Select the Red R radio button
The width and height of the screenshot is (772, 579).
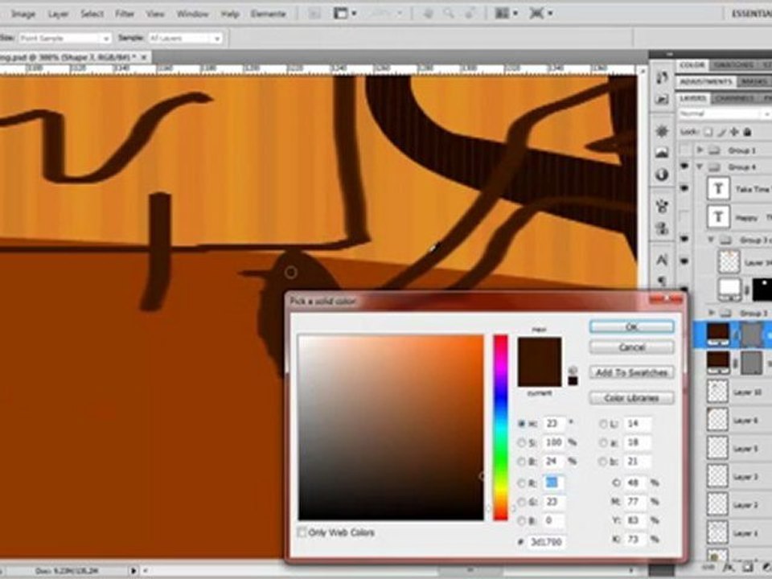tap(521, 483)
